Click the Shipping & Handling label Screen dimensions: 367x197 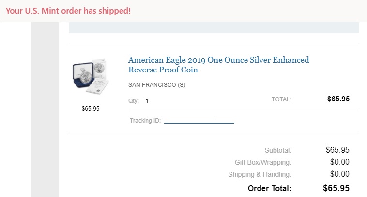pos(260,174)
